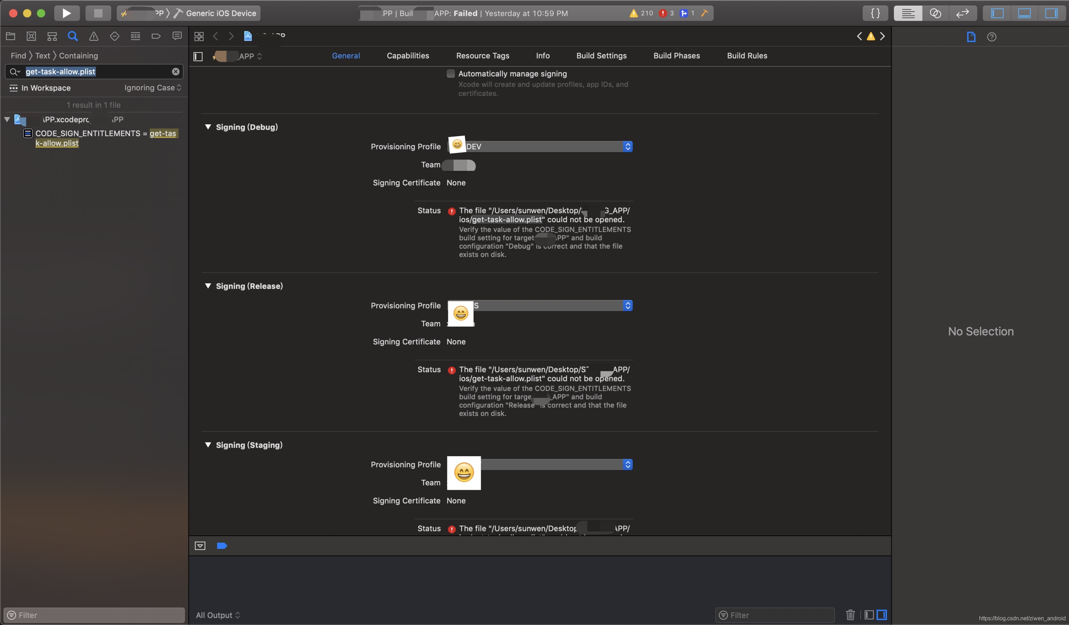Open Debug Provisioning Profile dropdown
The height and width of the screenshot is (625, 1069).
pos(540,146)
